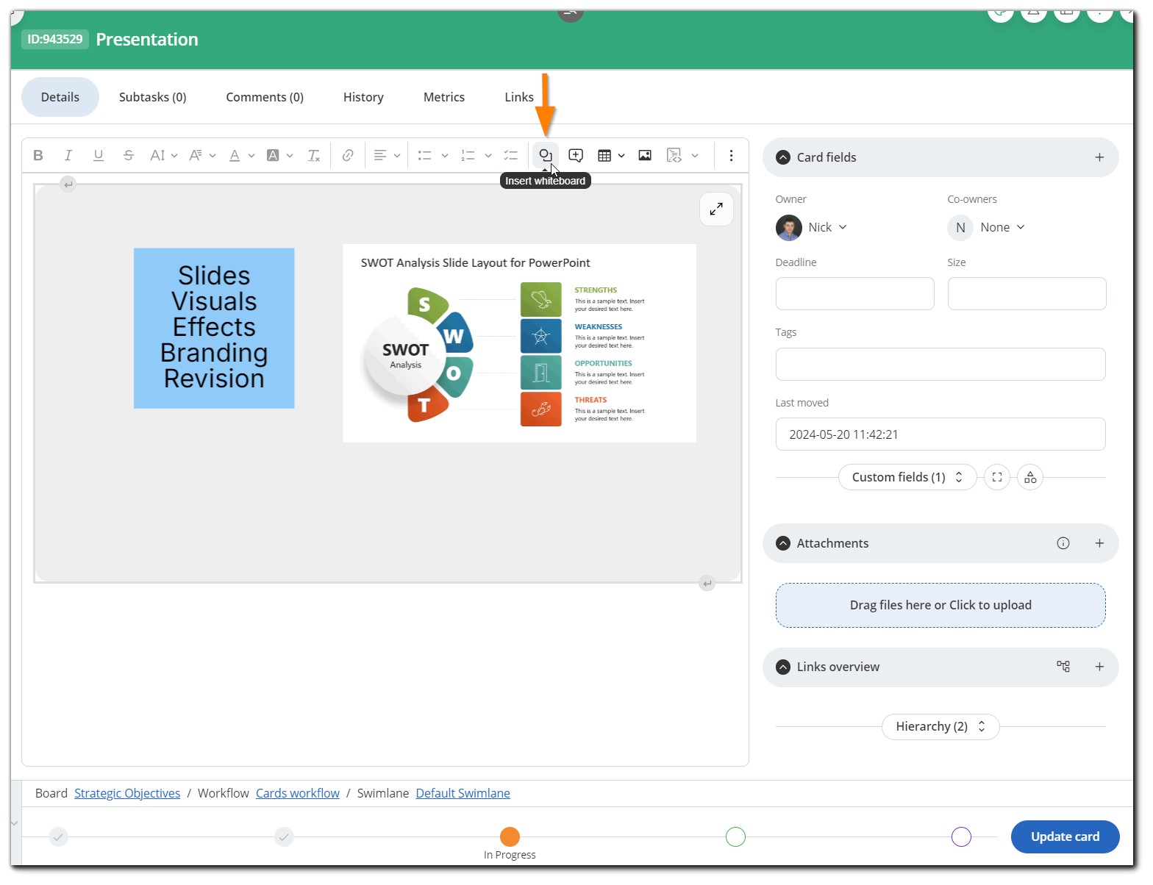Open the Links overview graph view icon
The width and height of the screenshot is (1153, 885).
[1063, 667]
